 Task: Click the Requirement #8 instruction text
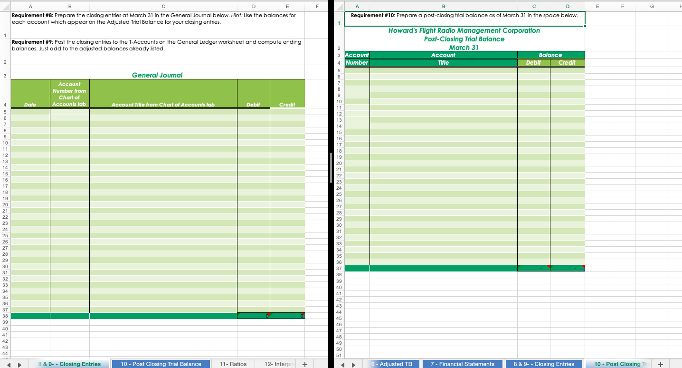[x=154, y=19]
